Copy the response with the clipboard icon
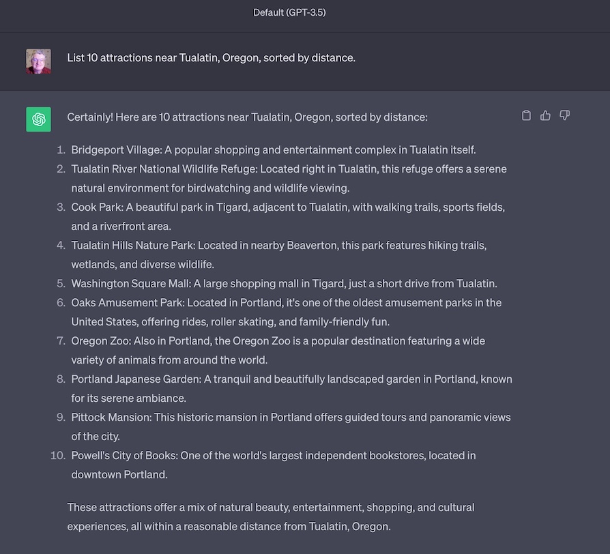 click(x=526, y=115)
